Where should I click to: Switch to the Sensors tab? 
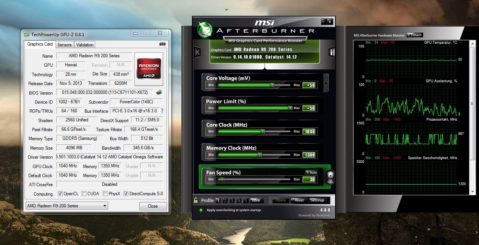pos(64,44)
